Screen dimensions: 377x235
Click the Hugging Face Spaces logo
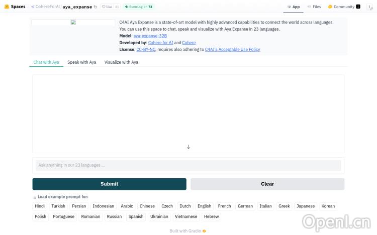tap(7, 7)
